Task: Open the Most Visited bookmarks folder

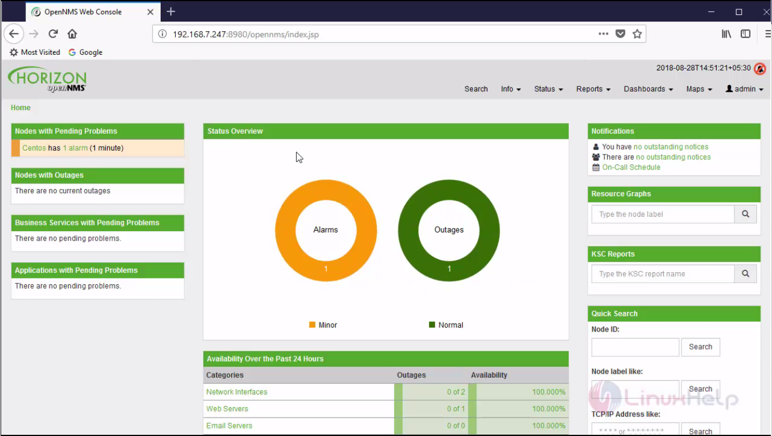Action: pos(35,52)
